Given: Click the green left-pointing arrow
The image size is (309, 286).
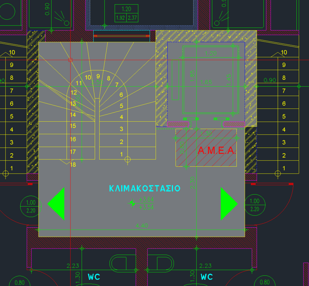Looking at the screenshot, I should coord(57,204).
